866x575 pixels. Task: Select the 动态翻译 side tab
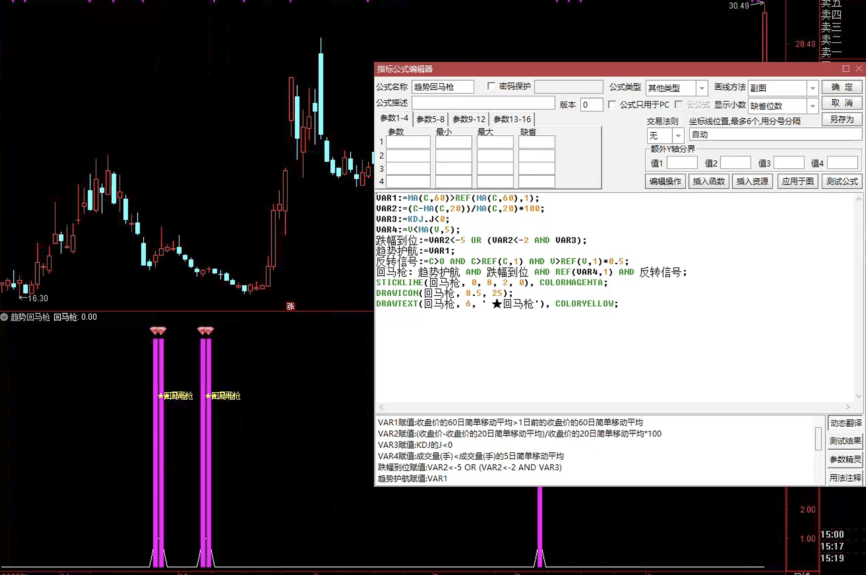(x=845, y=423)
